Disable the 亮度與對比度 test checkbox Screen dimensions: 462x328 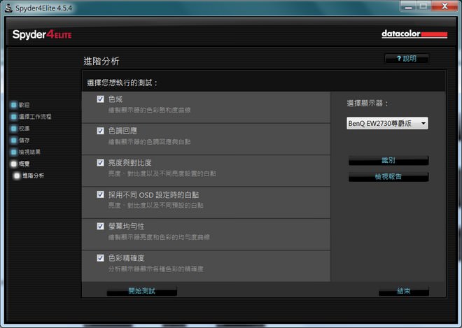point(101,162)
